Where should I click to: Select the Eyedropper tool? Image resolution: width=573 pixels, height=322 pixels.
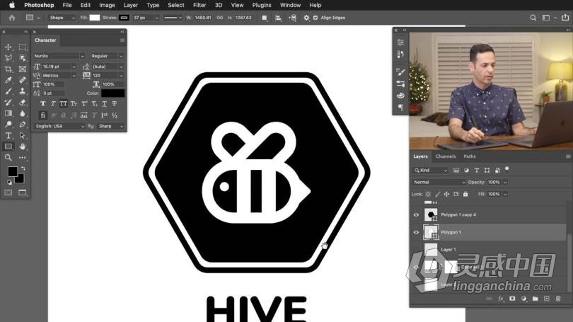click(x=8, y=80)
